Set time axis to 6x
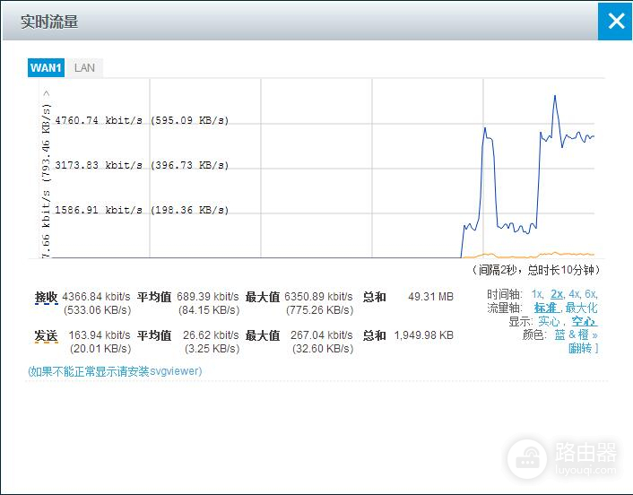Screen dimensions: 633x495 [x=591, y=294]
